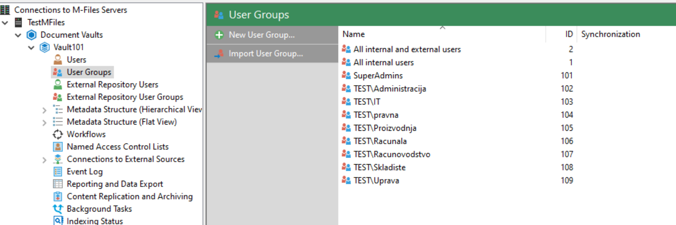Image resolution: width=676 pixels, height=225 pixels.
Task: Click the ID value 103
Action: [567, 102]
